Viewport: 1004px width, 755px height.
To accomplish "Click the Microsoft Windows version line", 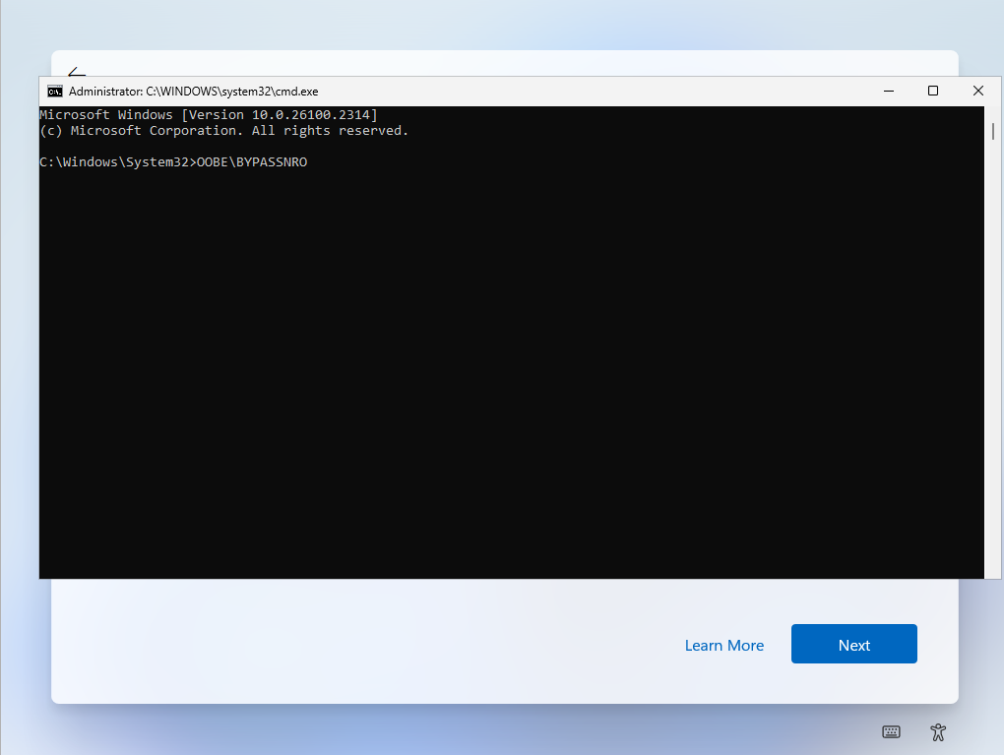I will (x=209, y=114).
